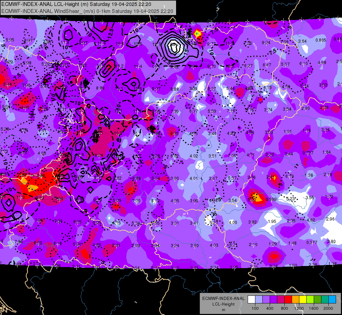This screenshot has height=315, width=342.
Task: Click the light lavender swatch in the legend
Action: pos(259,300)
